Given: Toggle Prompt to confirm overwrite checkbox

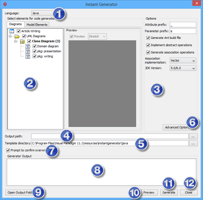Looking at the screenshot, I should click(x=8, y=150).
